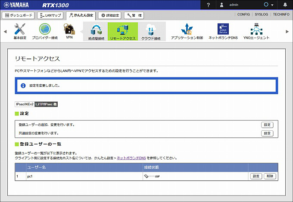Open the CONFIG link
Screen dimensions: 293x202
(x=243, y=14)
